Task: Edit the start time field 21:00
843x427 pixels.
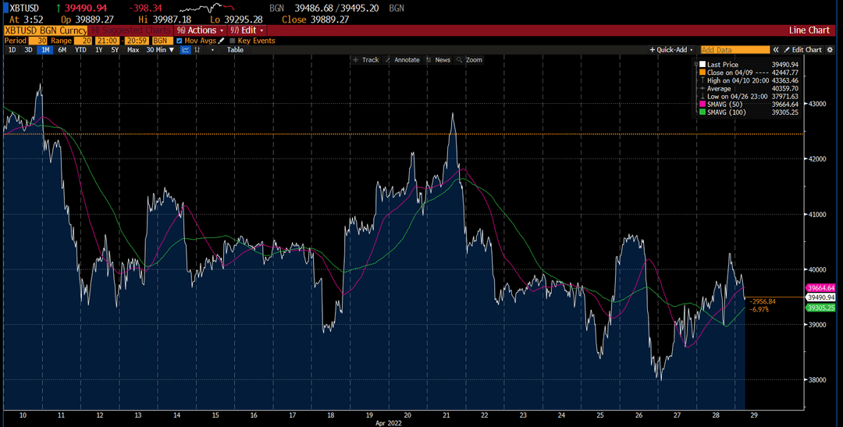Action: coord(106,41)
